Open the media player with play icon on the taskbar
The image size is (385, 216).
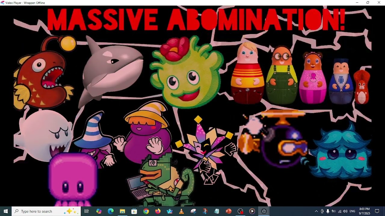point(252,211)
